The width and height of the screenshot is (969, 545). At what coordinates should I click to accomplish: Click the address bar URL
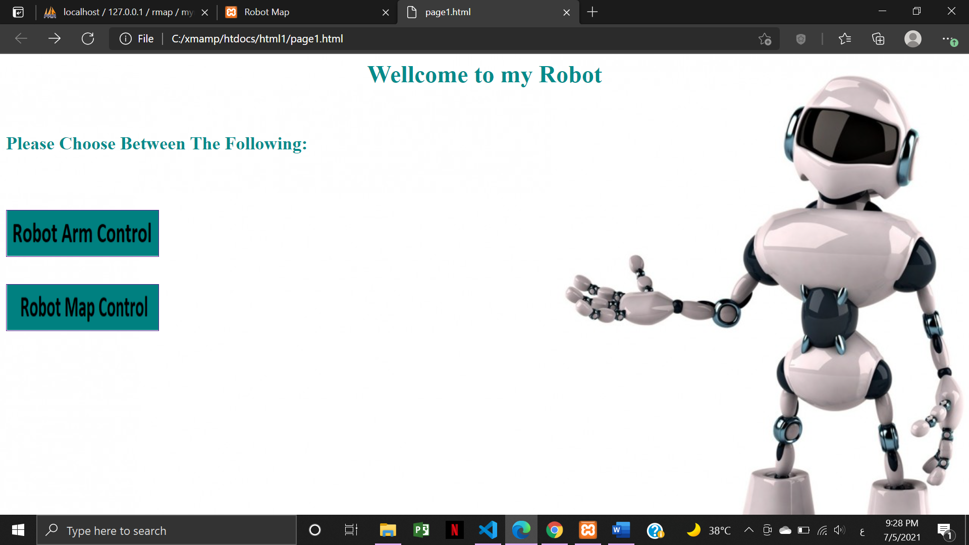coord(257,39)
